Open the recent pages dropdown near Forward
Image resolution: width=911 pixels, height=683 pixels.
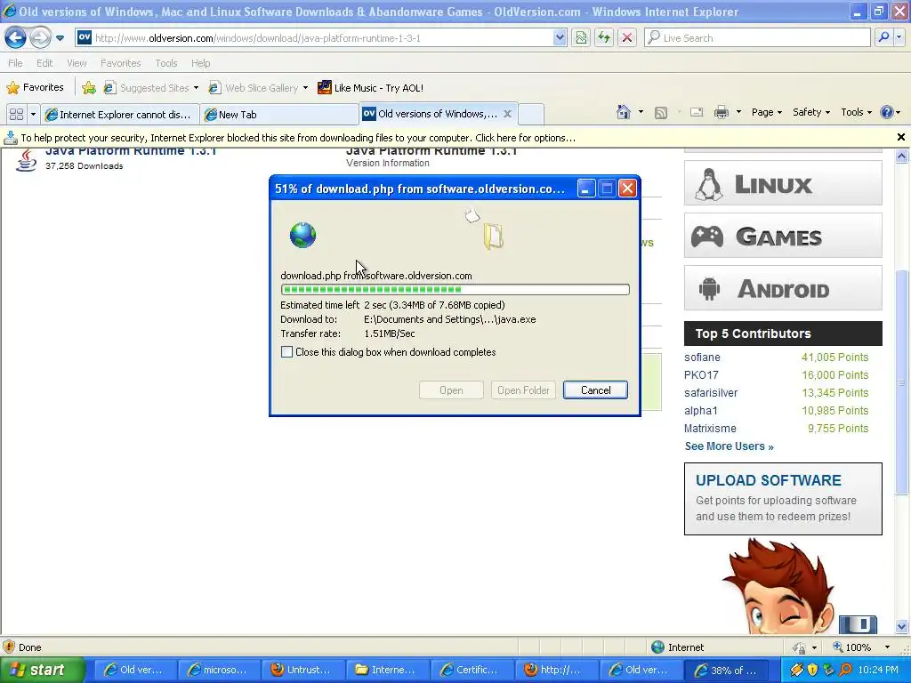pos(60,38)
